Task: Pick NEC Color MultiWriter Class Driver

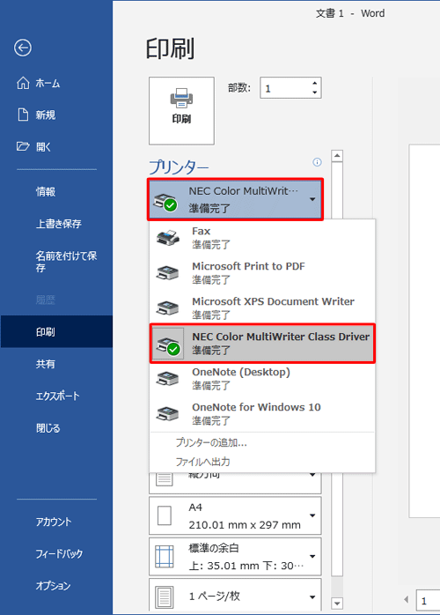Action: point(262,344)
